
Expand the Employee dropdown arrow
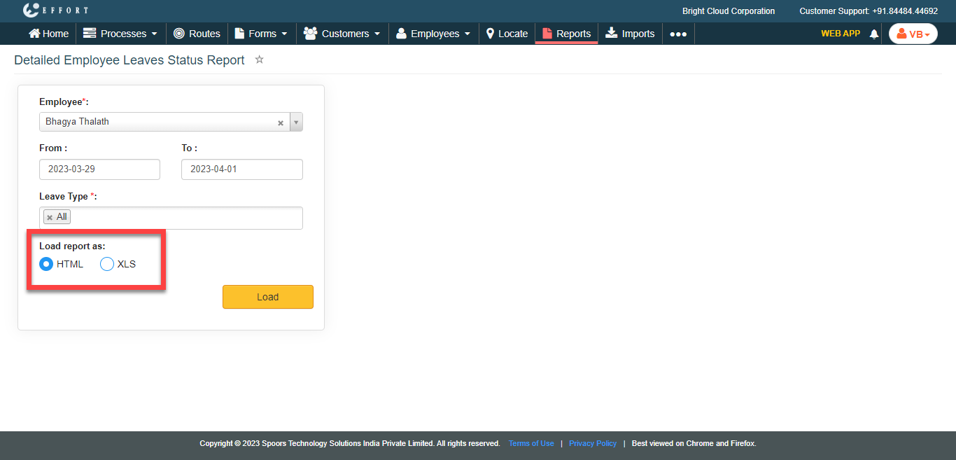(296, 122)
